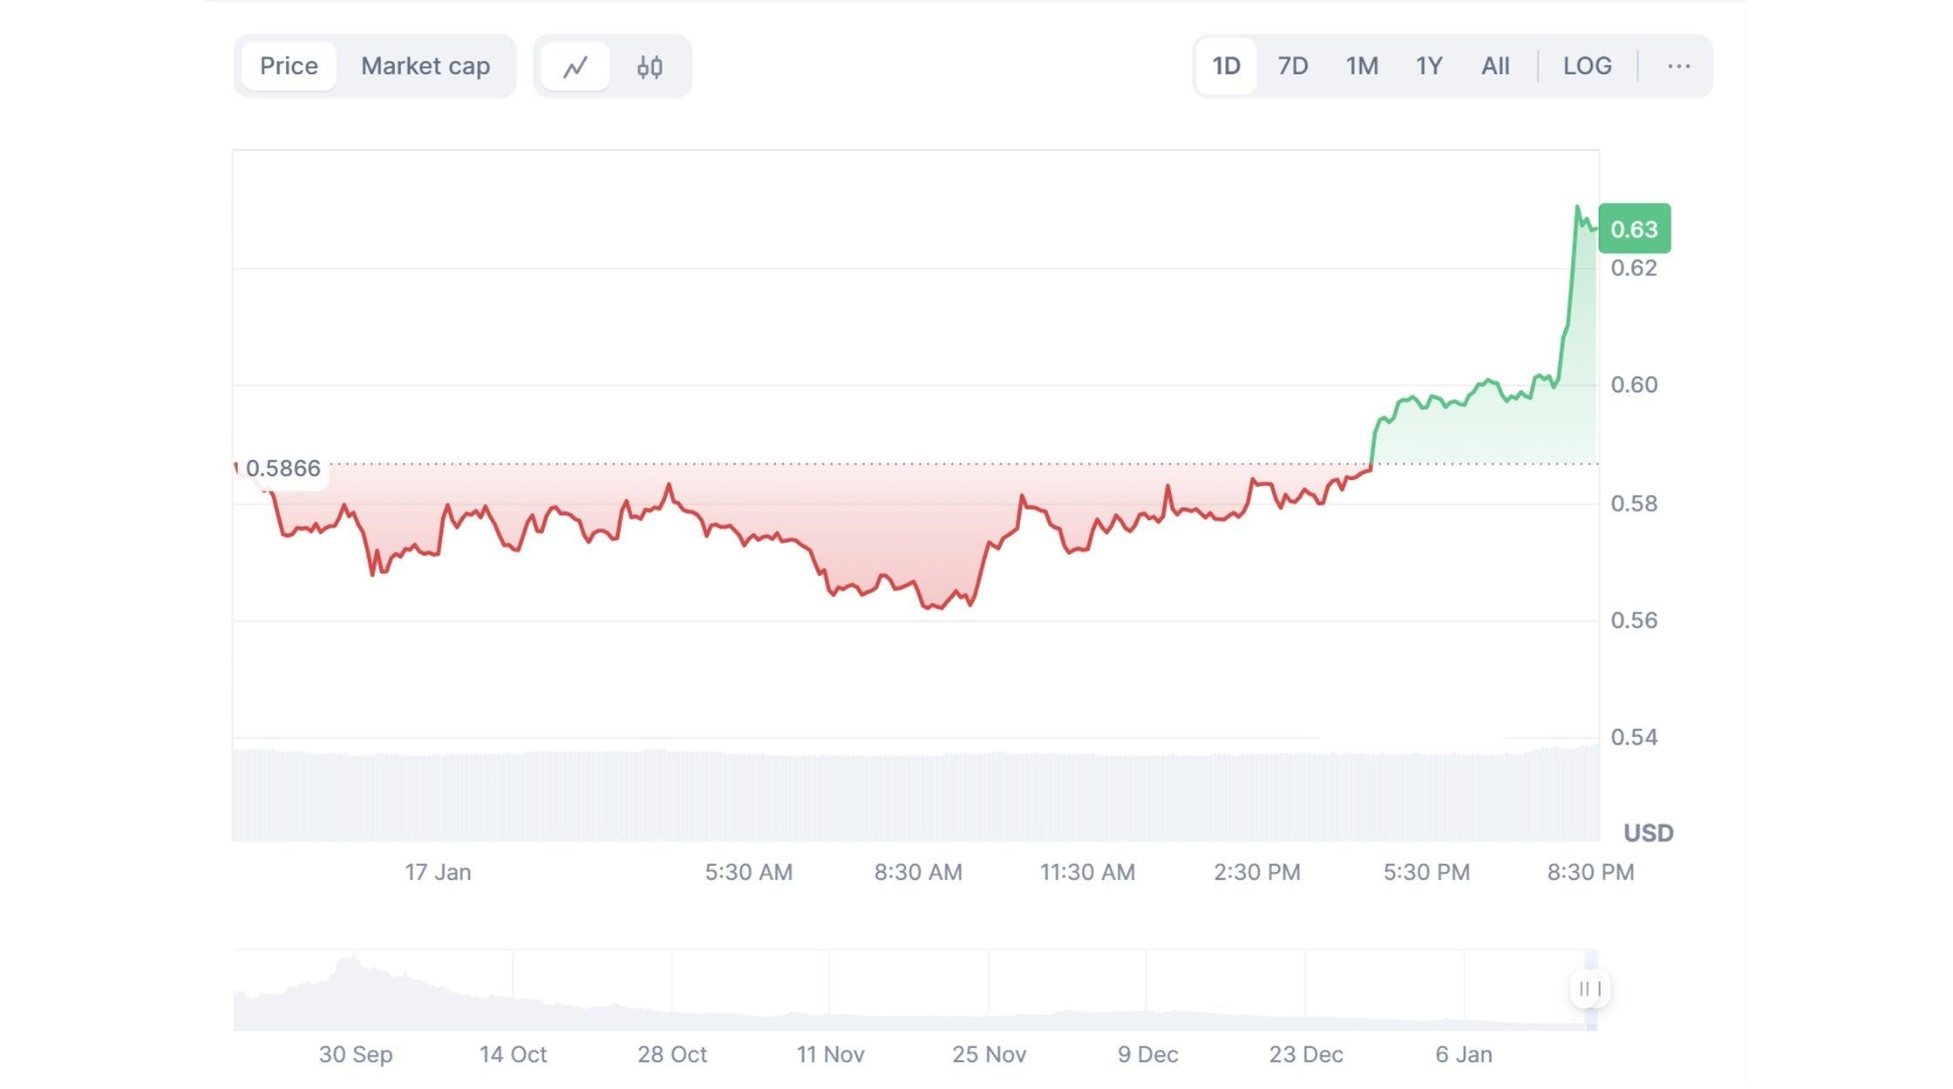Switch to candlestick chart icon
The image size is (1953, 1089).
(x=650, y=66)
